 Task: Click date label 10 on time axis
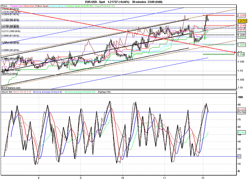pos(123,178)
